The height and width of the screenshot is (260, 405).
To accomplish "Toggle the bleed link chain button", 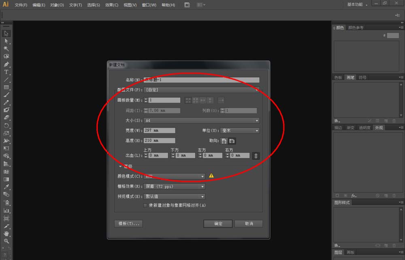I will coord(256,156).
